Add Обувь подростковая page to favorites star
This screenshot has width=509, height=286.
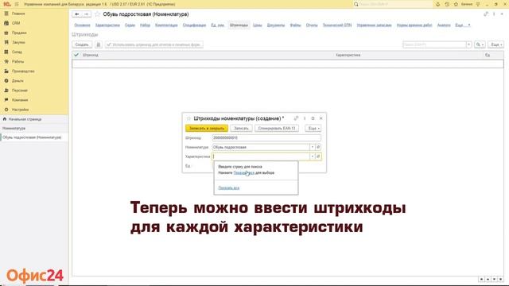point(97,14)
